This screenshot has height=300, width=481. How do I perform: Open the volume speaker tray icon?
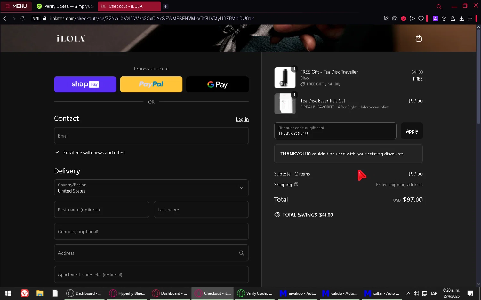click(x=416, y=293)
